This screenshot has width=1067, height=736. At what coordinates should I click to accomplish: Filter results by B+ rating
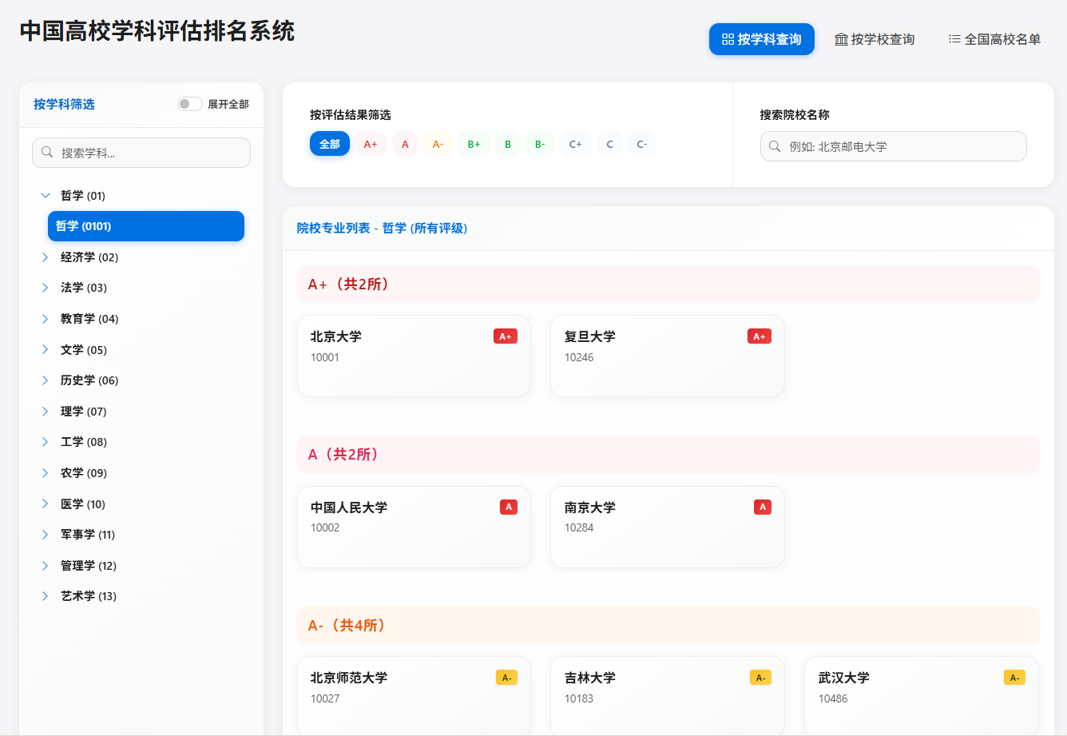coord(474,144)
